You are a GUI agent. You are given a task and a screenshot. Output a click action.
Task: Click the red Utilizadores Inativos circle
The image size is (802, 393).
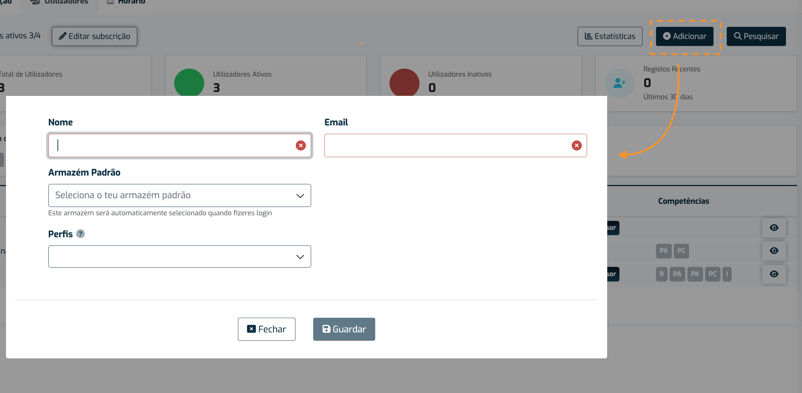404,83
